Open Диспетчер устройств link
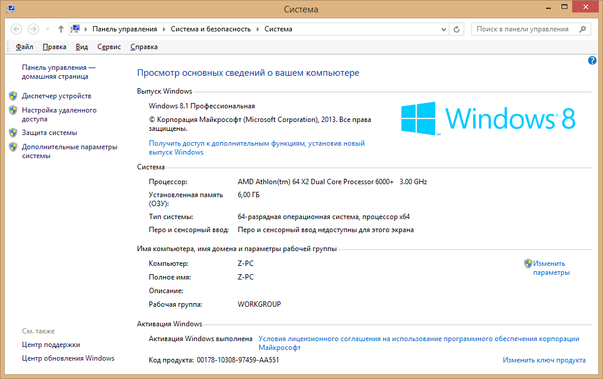Viewport: 603px width, 379px height. (x=56, y=96)
